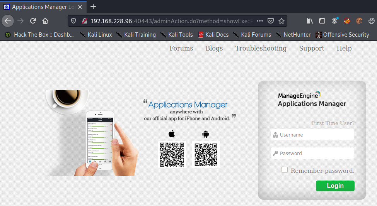
Task: Go back using browser back arrow
Action: (8, 21)
